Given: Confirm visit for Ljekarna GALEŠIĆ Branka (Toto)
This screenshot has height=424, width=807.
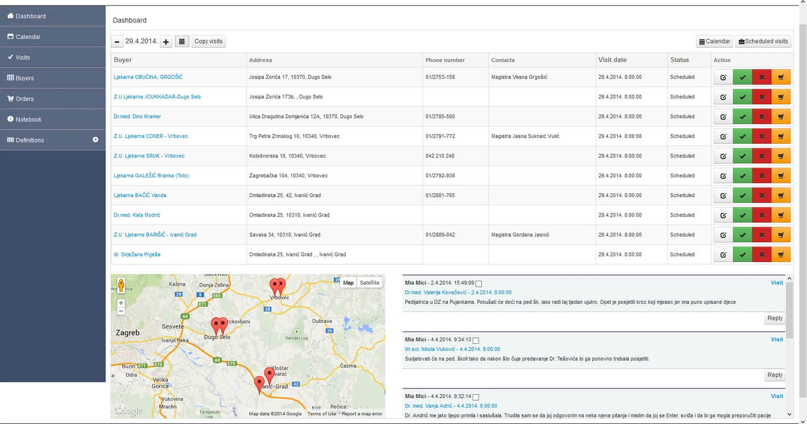Looking at the screenshot, I should 742,176.
